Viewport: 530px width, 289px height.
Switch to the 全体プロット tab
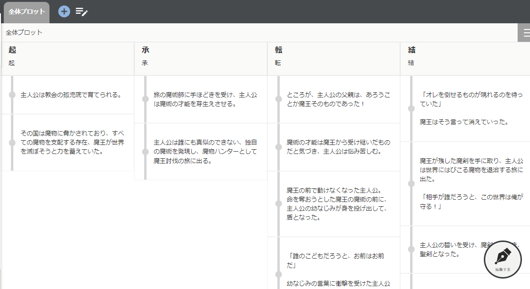click(27, 12)
